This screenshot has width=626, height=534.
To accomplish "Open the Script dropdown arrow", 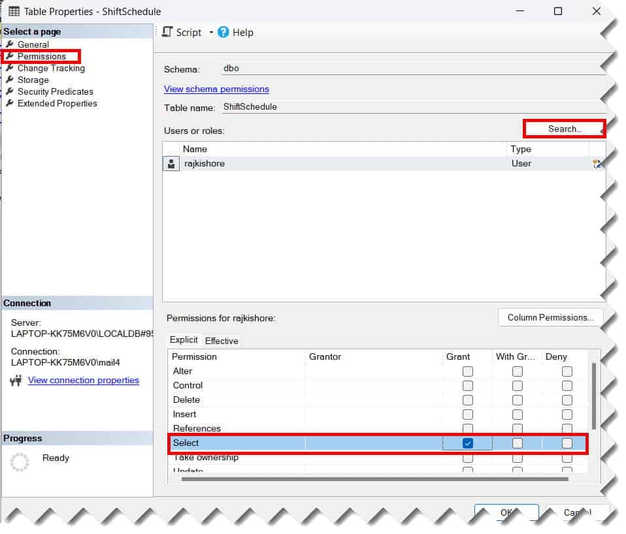I will tap(211, 32).
